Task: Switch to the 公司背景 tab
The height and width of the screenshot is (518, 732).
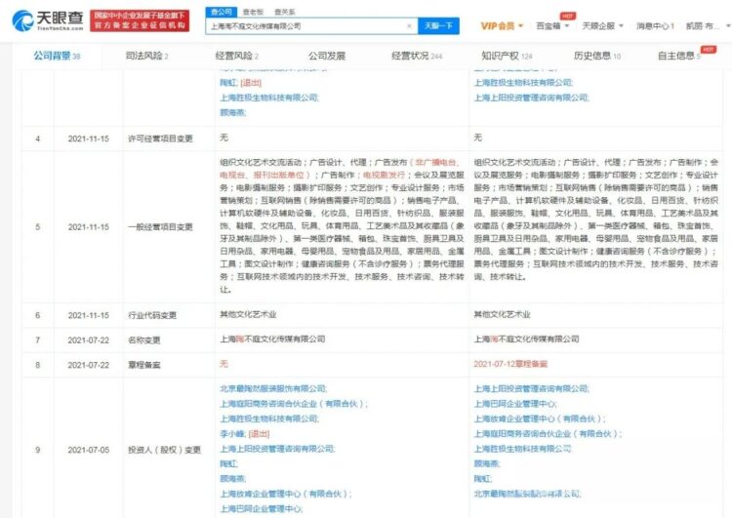Action: [57, 56]
